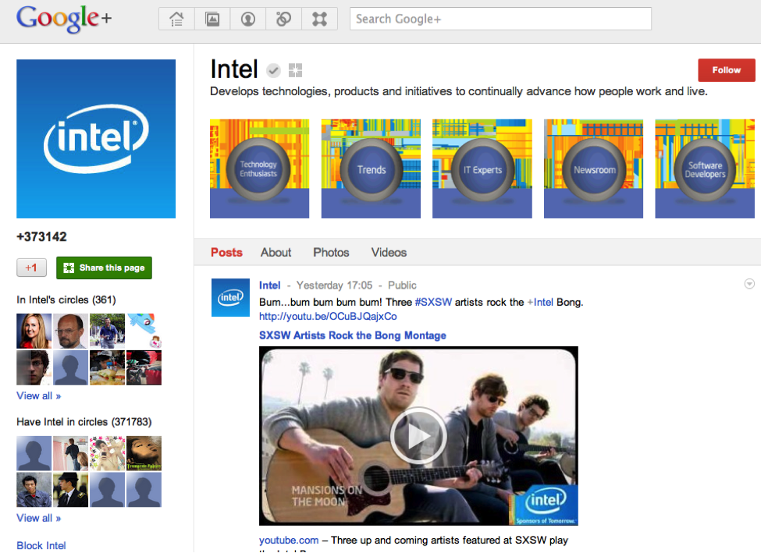761x553 pixels.
Task: Click the Share this page button
Action: [104, 268]
